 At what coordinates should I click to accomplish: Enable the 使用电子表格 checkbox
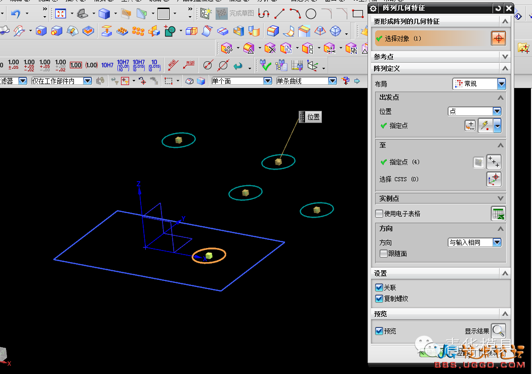pos(379,214)
